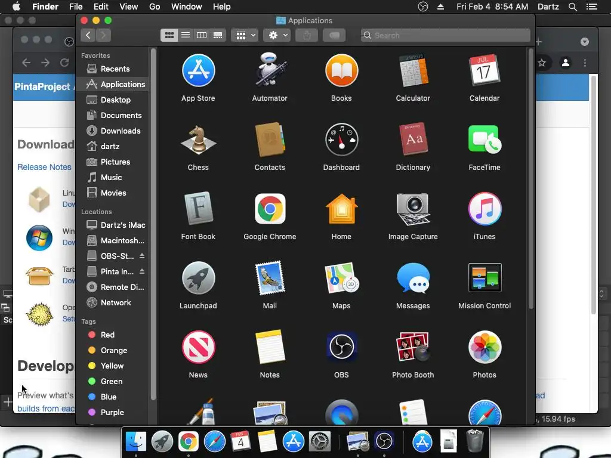The height and width of the screenshot is (458, 611).
Task: Open the Edit menu
Action: (101, 7)
